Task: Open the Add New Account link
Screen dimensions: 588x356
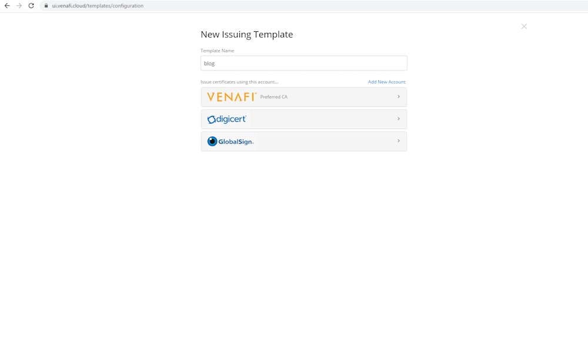Action: click(386, 82)
